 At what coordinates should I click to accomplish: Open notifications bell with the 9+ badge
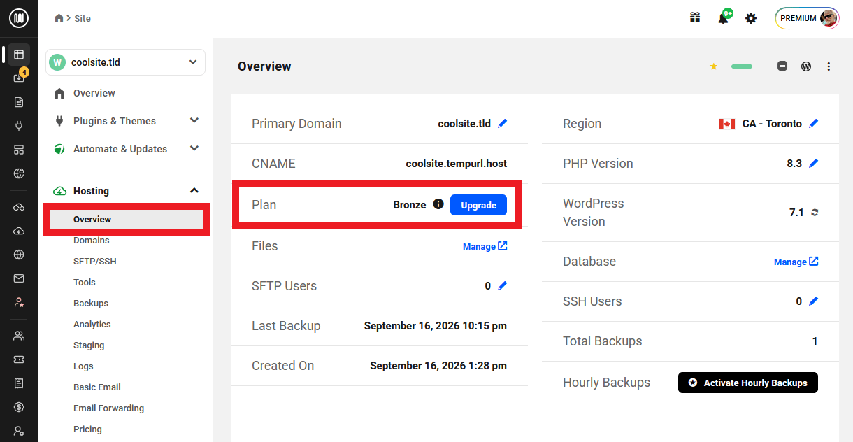point(724,17)
